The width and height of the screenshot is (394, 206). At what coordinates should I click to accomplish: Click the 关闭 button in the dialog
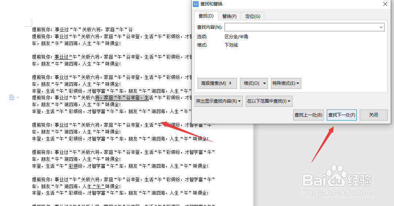(x=374, y=115)
